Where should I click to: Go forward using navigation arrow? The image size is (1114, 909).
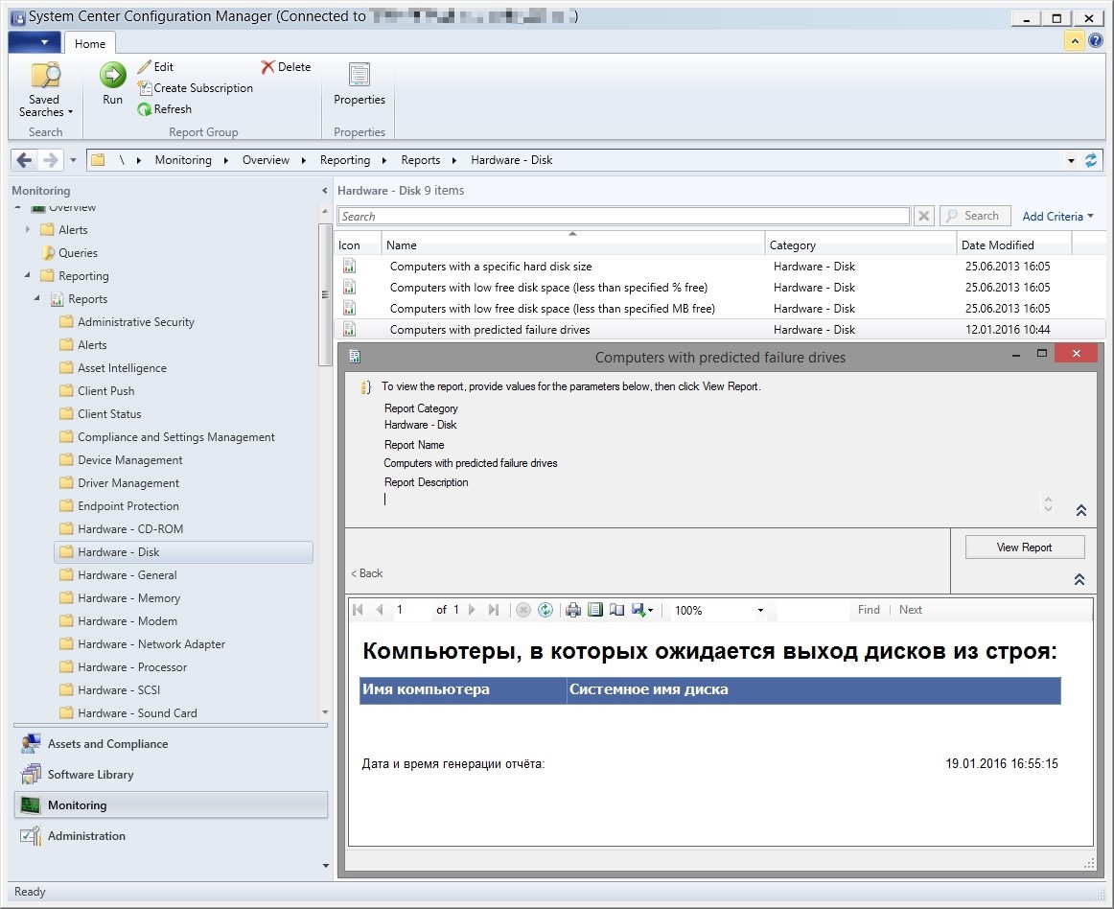(51, 161)
